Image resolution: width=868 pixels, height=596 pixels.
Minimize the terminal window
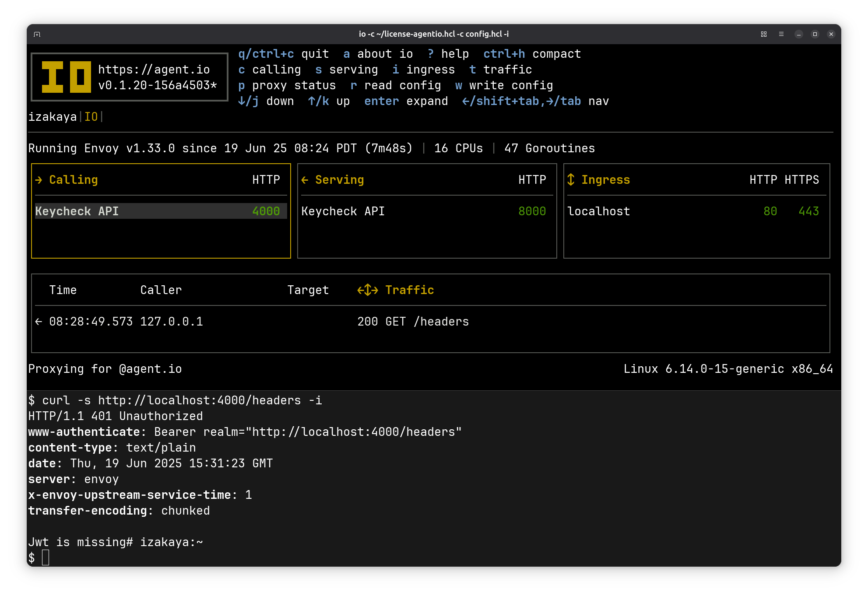(x=799, y=34)
